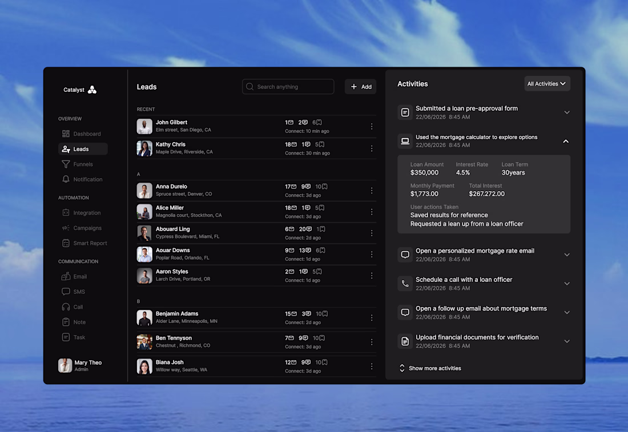The height and width of the screenshot is (432, 628).
Task: Open the All Activities dropdown
Action: tap(547, 84)
